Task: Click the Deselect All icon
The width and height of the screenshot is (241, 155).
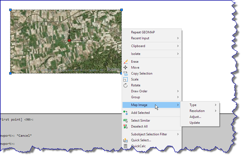Action: coord(125,126)
